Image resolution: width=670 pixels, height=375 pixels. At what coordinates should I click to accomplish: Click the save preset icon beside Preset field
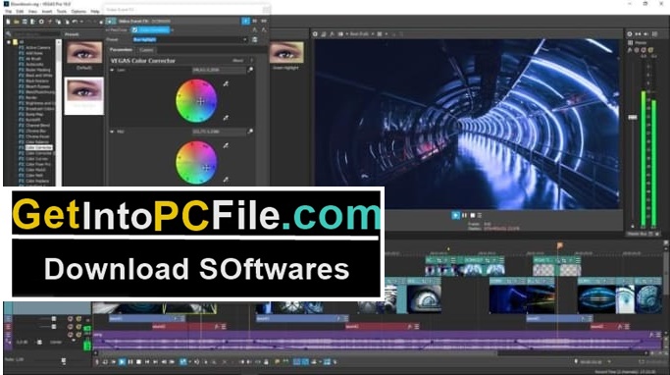(x=255, y=40)
